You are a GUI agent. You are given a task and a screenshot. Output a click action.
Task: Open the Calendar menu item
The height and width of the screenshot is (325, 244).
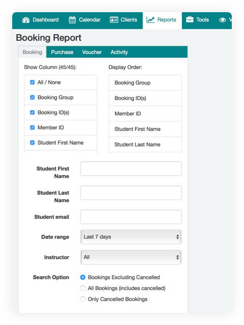(x=84, y=20)
